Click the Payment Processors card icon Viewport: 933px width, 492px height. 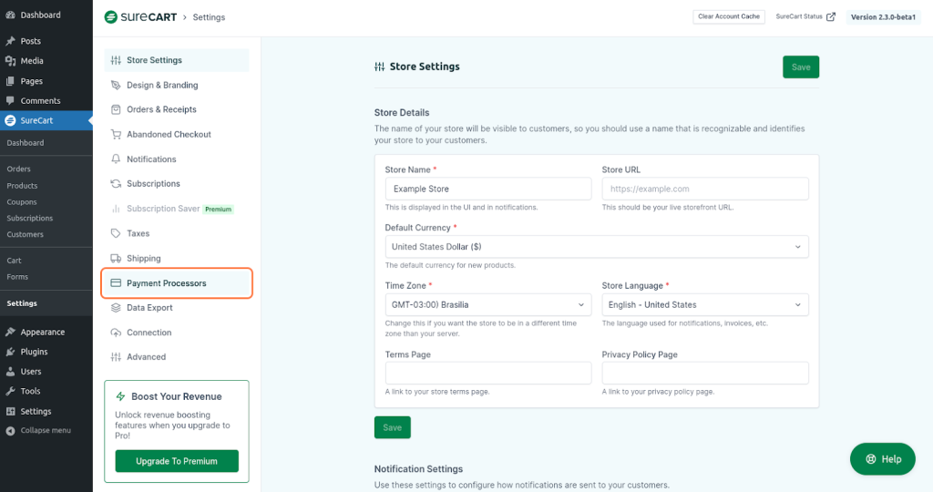pos(116,283)
